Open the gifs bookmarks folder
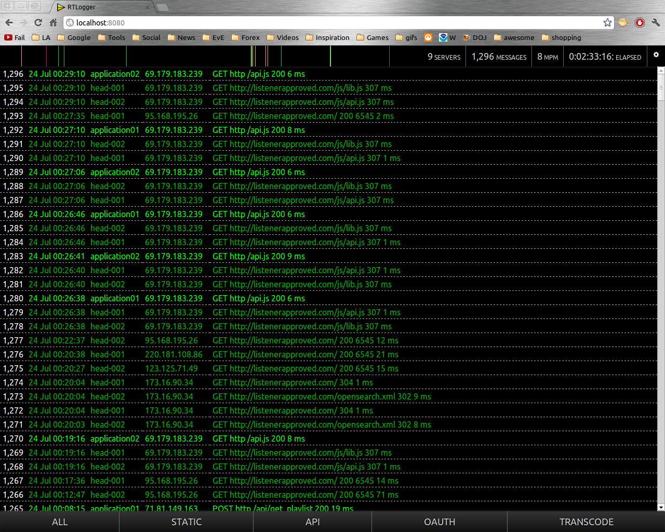The image size is (665, 532). (x=406, y=37)
